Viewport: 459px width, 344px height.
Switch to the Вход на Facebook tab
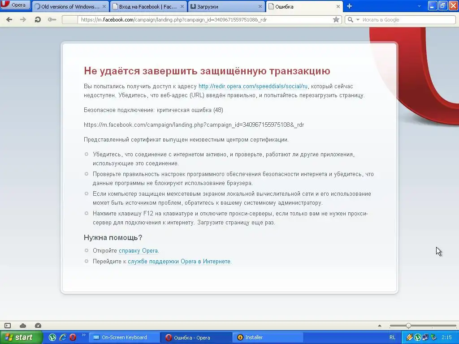point(148,6)
